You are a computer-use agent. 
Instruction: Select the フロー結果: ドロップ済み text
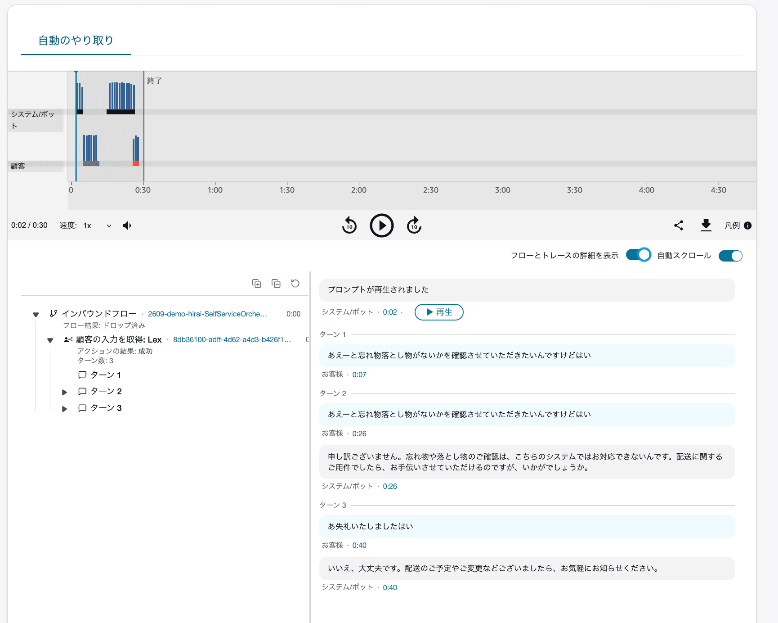(x=104, y=325)
